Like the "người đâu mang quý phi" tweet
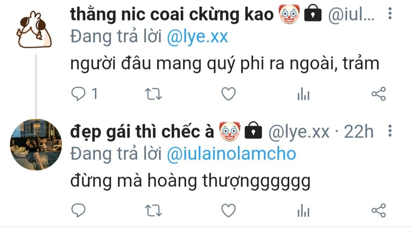 (x=229, y=94)
